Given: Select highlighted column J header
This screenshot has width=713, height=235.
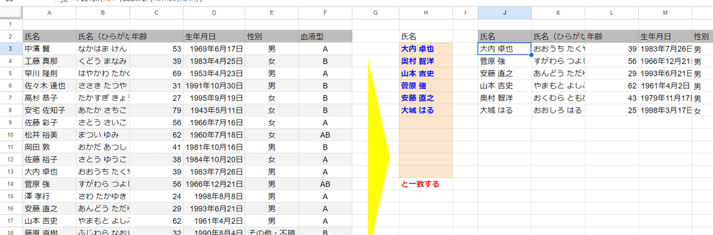Looking at the screenshot, I should click(x=504, y=12).
